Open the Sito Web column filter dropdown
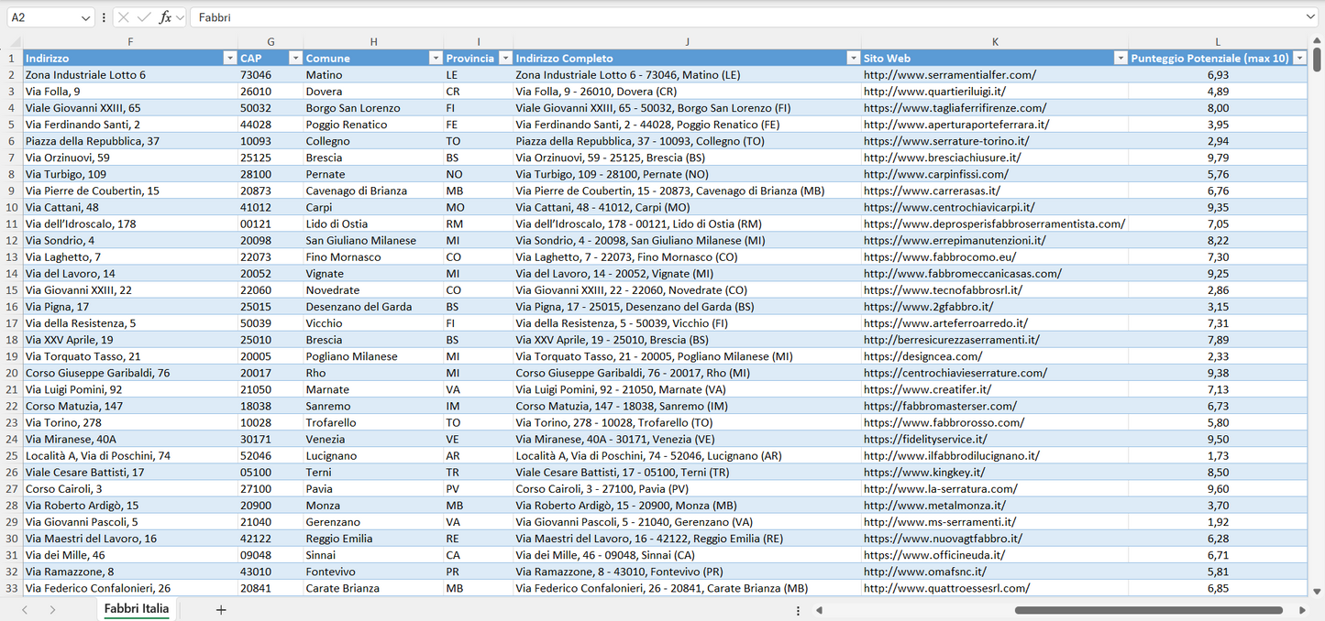 point(1121,57)
